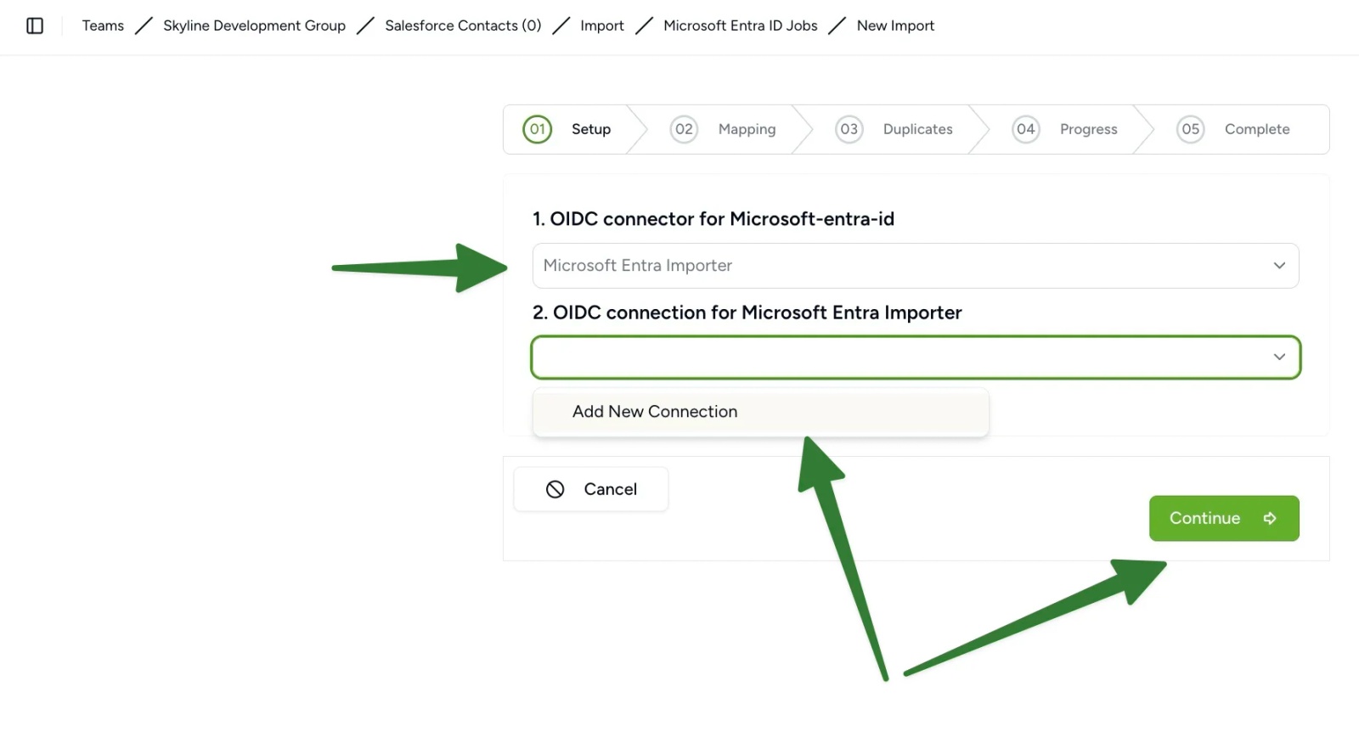Viewport: 1359px width, 743px height.
Task: Click the 05 Complete step circle
Action: tap(1190, 129)
